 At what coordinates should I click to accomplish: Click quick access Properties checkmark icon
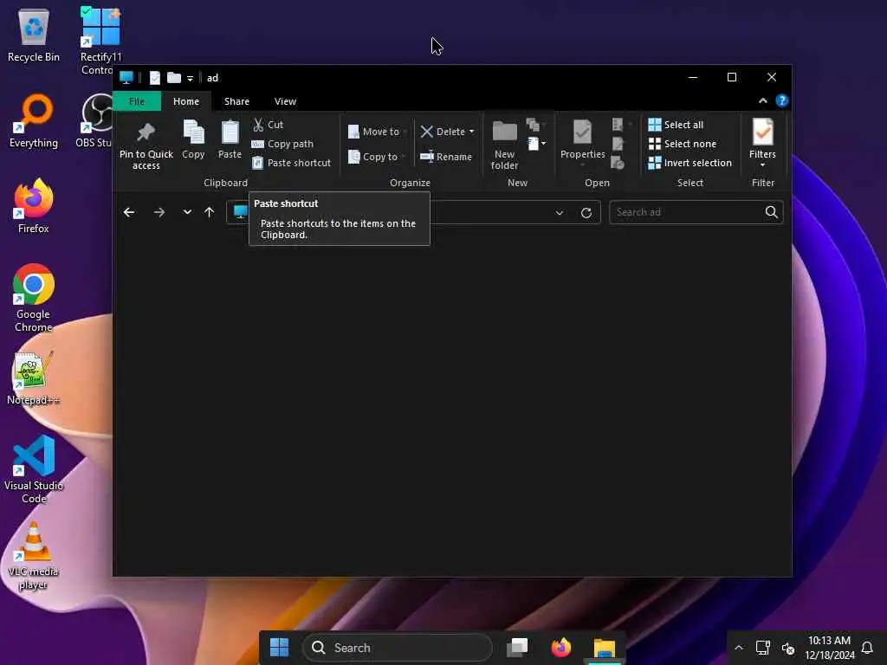(154, 78)
